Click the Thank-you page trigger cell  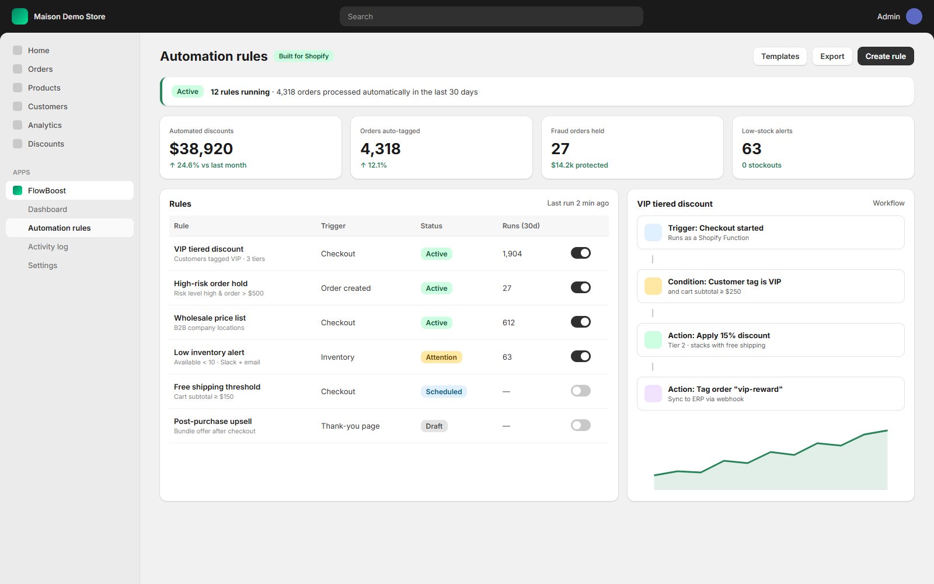[350, 426]
